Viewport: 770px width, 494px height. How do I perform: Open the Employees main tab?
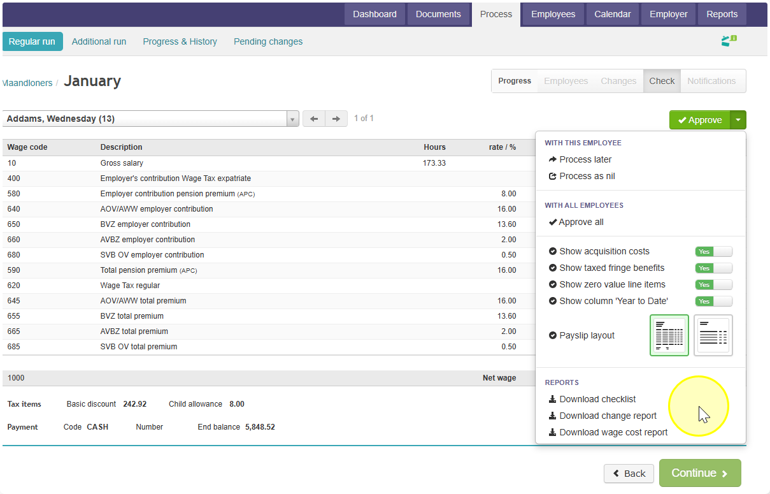(553, 14)
